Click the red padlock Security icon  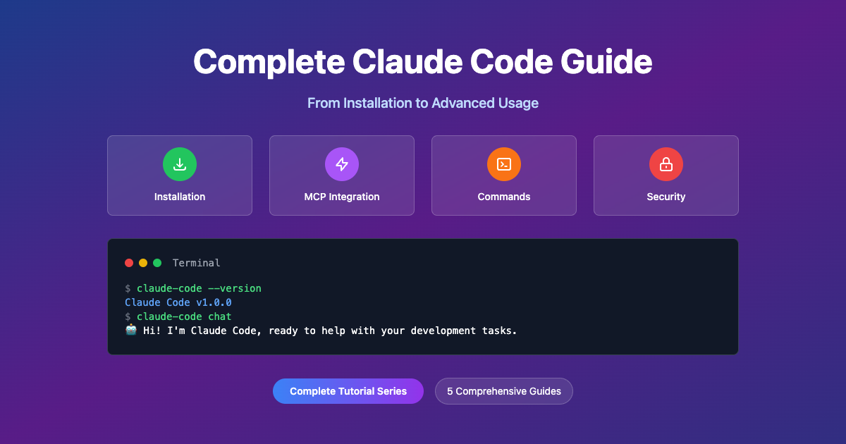tap(666, 164)
